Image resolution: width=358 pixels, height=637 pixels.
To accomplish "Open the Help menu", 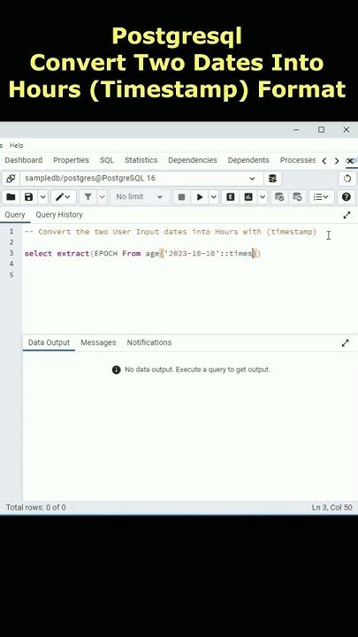I will 17,145.
